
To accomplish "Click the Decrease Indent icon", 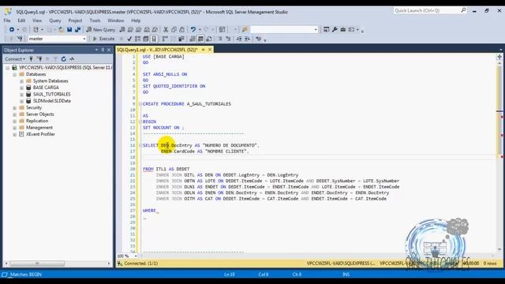I will click(x=239, y=39).
